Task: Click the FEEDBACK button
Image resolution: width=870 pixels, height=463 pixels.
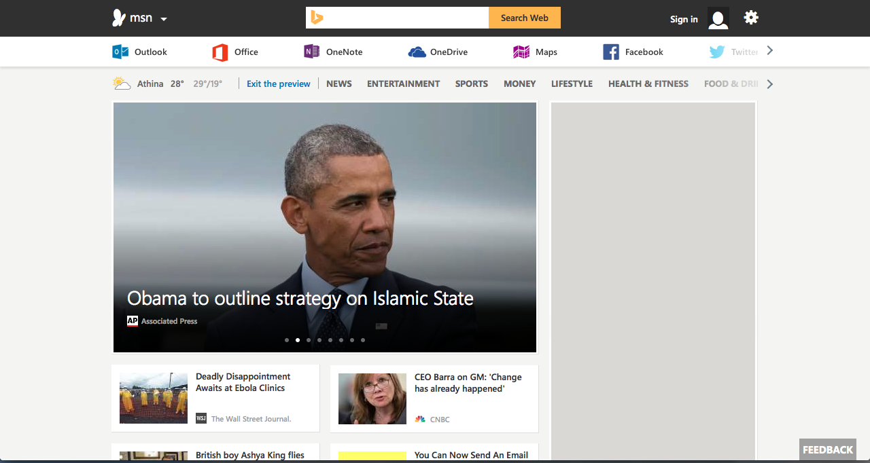Action: [828, 449]
